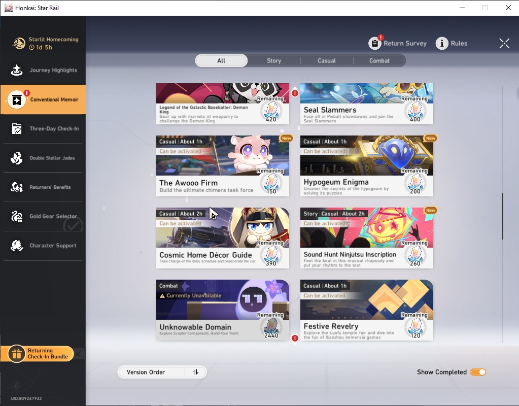Open the Three-Day Check-In icon
519x406 pixels.
[x=17, y=129]
